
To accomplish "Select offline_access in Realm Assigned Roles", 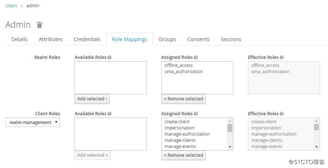I will (179, 65).
